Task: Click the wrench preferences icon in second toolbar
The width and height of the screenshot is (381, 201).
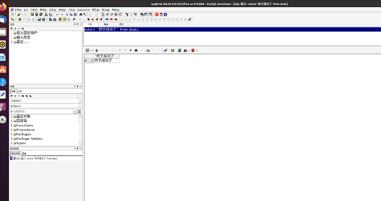Action: point(74,19)
